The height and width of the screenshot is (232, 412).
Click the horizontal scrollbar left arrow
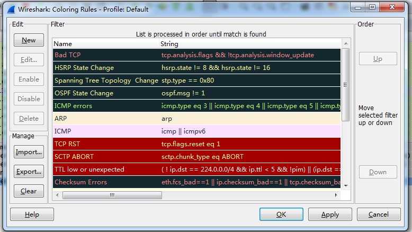click(57, 195)
